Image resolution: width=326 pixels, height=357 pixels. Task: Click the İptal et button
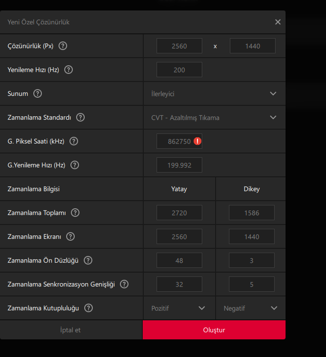71,330
